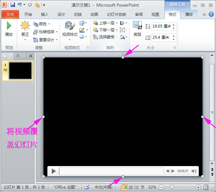Click 下移一层 send backward button
Viewport: 216px width, 192px height.
click(x=104, y=30)
